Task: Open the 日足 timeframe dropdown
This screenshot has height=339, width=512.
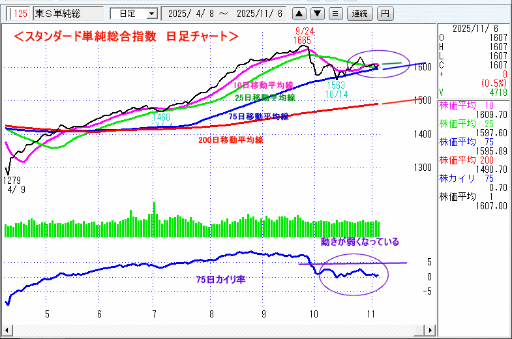Action: click(134, 13)
